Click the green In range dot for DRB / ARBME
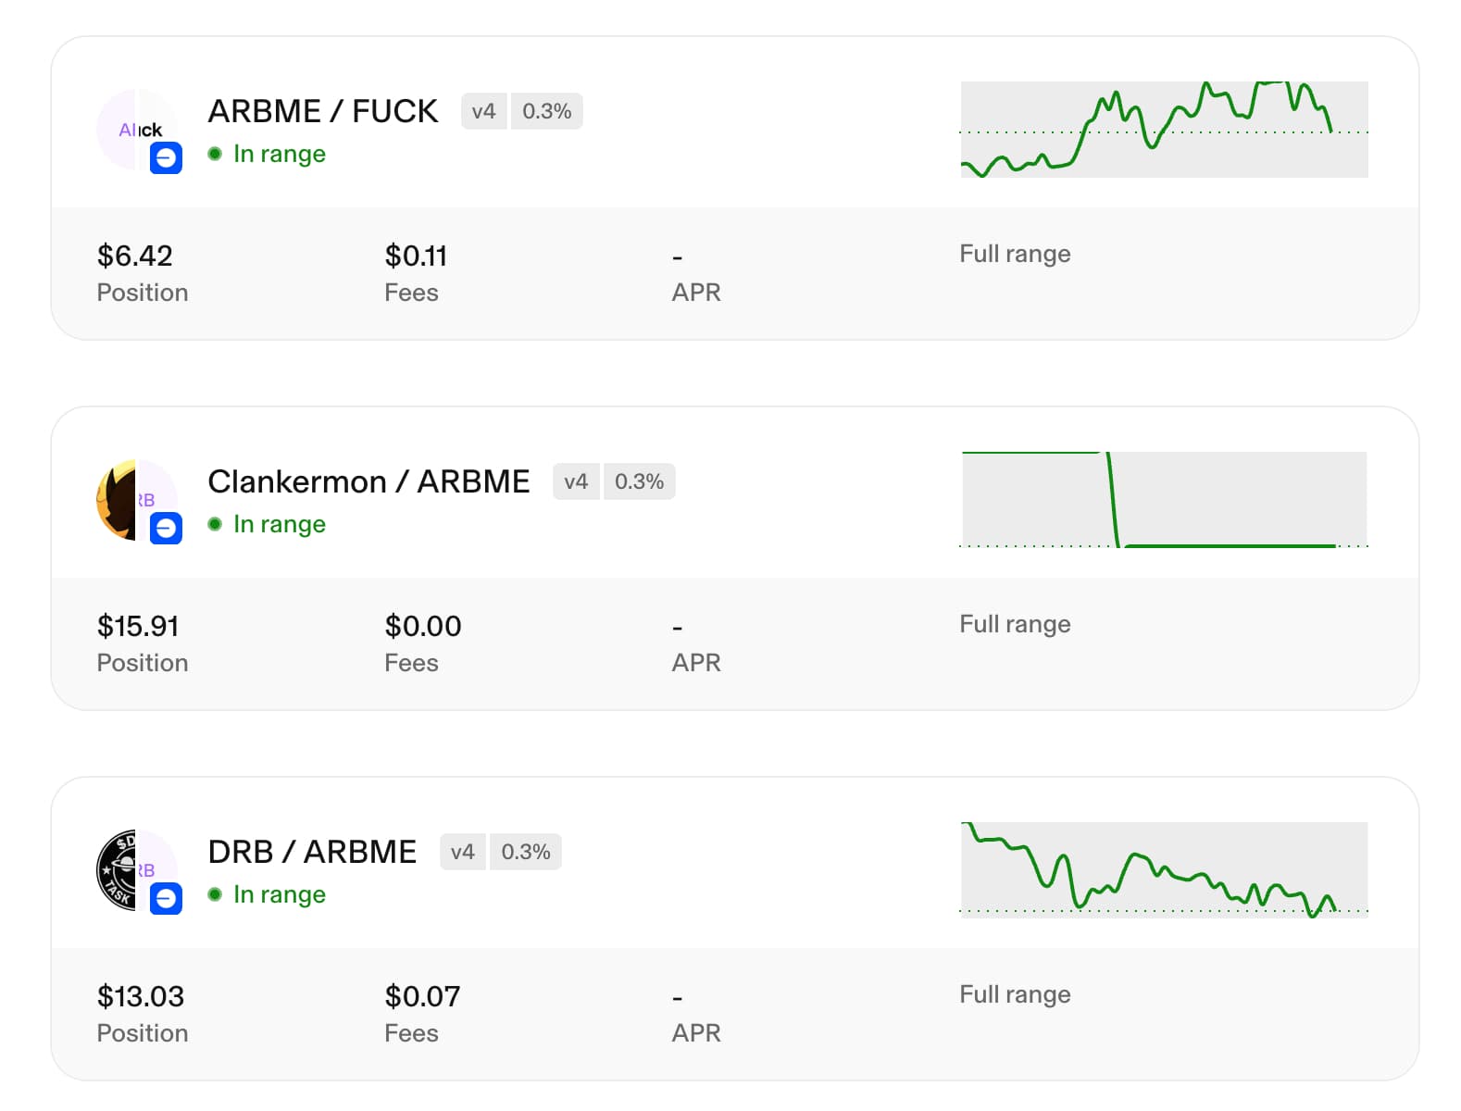Image resolution: width=1461 pixels, height=1111 pixels. point(215,894)
